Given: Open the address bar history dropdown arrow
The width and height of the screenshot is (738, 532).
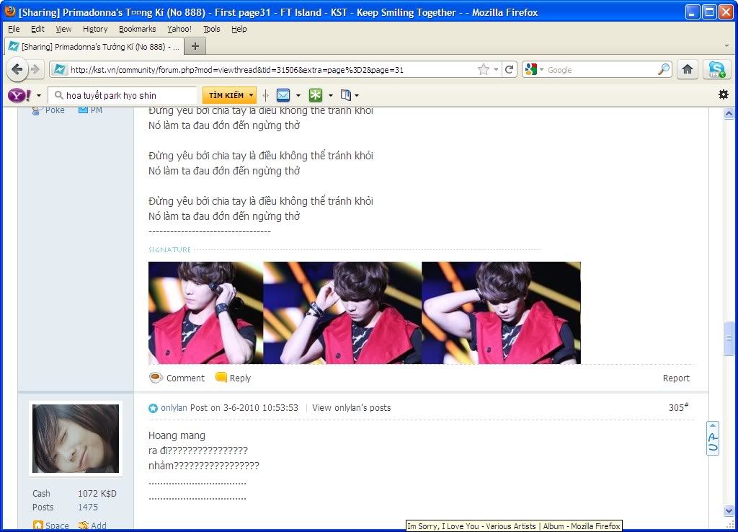Looking at the screenshot, I should 496,70.
